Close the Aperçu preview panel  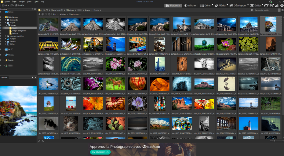point(35,77)
